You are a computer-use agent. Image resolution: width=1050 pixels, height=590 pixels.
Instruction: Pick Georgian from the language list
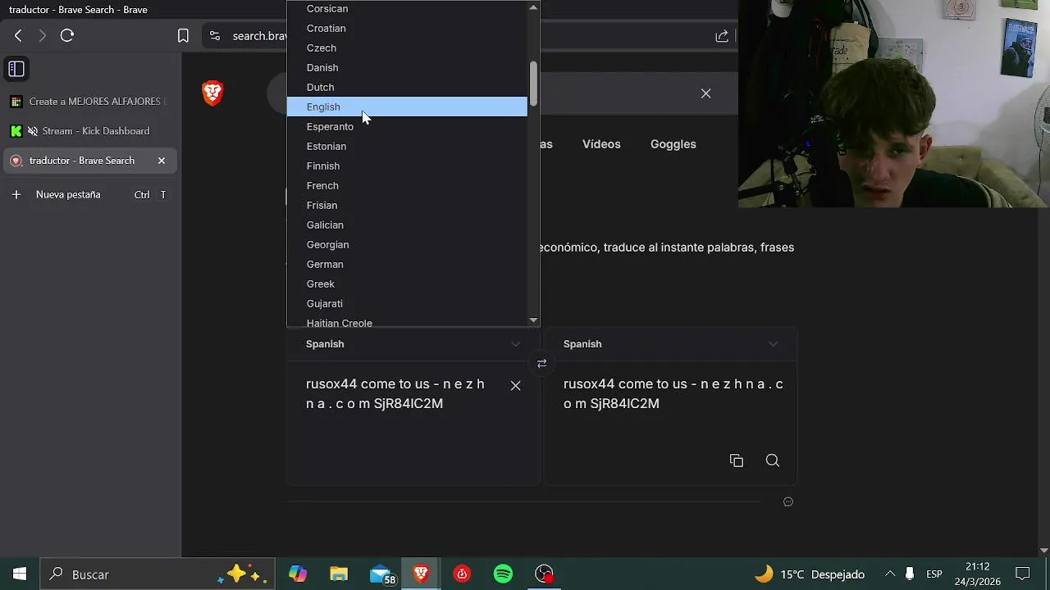[407, 244]
